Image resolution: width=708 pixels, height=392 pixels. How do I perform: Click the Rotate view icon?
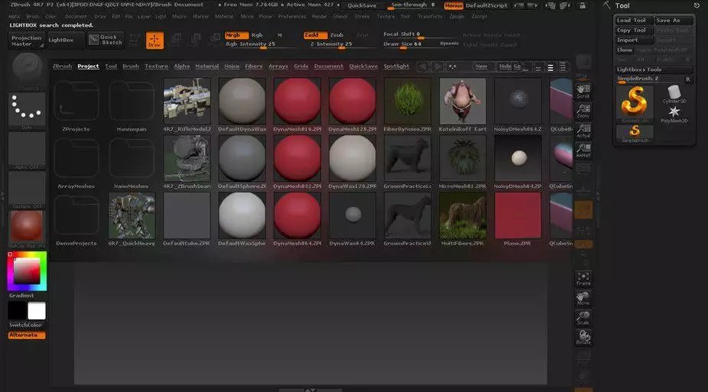(583, 338)
